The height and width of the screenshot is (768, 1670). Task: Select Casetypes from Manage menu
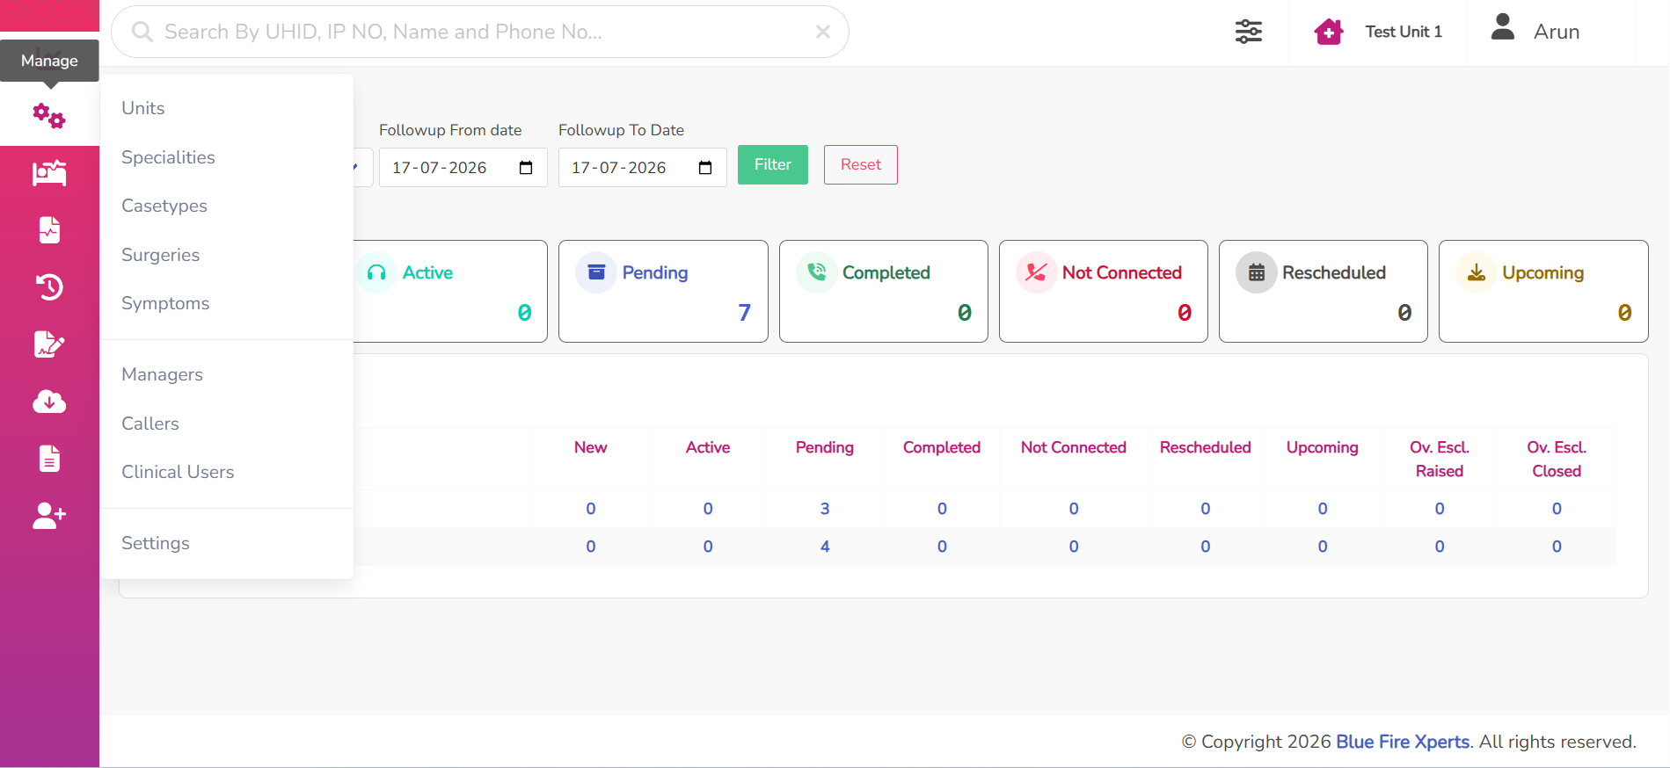point(164,206)
